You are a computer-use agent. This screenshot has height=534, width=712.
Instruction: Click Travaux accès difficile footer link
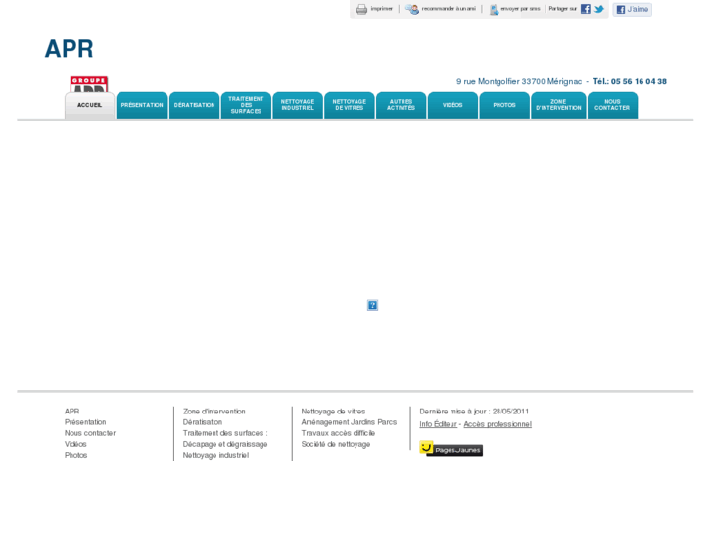pyautogui.click(x=338, y=433)
